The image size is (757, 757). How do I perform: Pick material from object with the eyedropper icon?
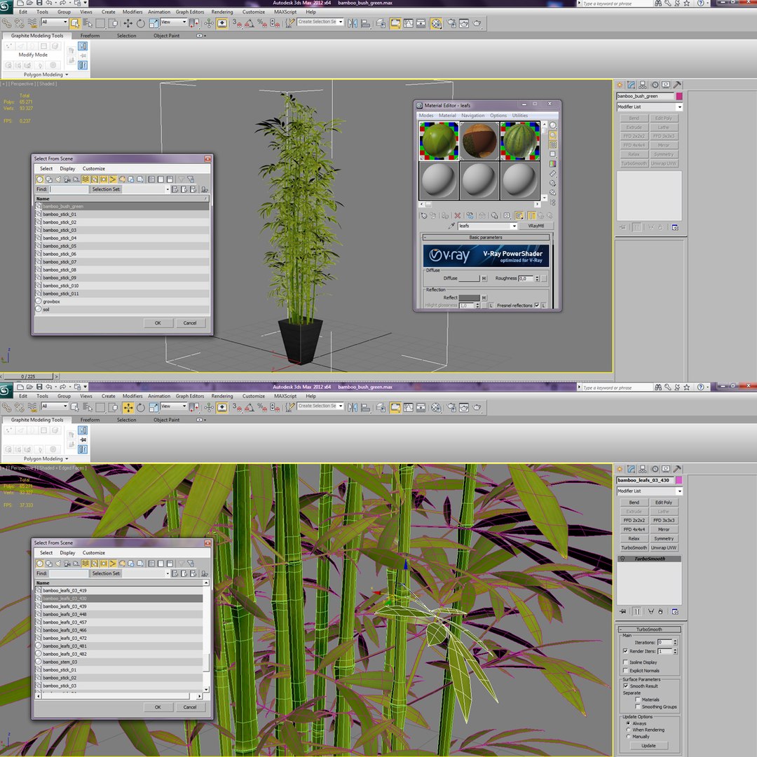point(451,226)
